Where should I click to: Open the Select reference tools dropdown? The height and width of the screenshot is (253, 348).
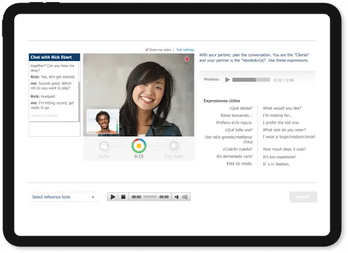63,197
